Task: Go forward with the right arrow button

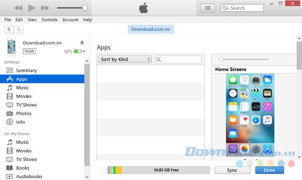Action: click(18, 29)
